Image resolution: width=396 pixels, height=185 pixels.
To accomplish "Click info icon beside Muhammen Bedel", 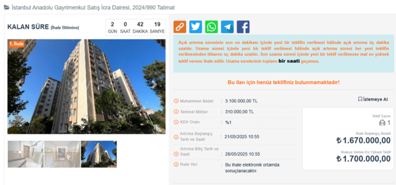I will coord(176,101).
